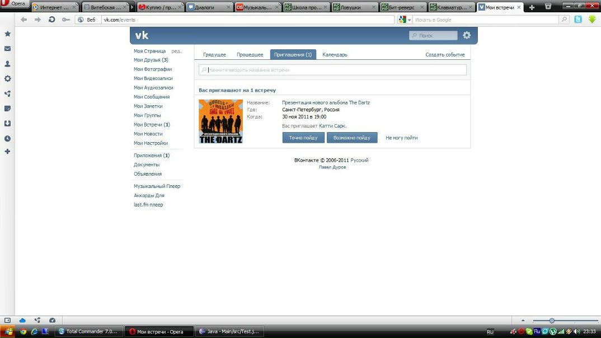Screen dimensions: 601x338
Task: Click the Создать событие link
Action: [x=445, y=55]
